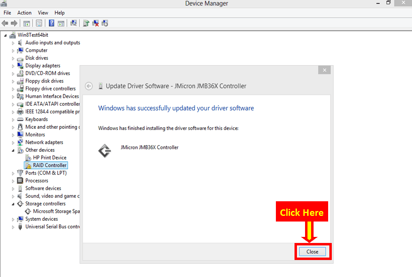Screen dimensions: 412x277
Task: Click the Update Driver Software toolbar icon
Action: point(86,23)
